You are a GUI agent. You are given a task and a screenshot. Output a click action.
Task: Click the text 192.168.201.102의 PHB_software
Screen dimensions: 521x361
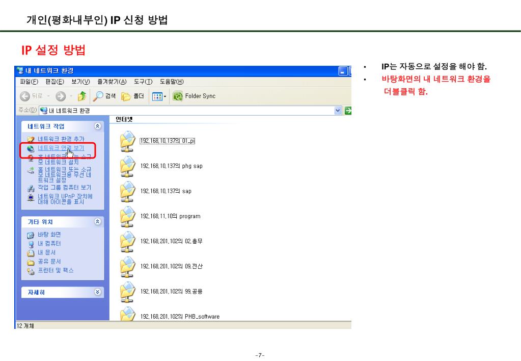pyautogui.click(x=180, y=317)
